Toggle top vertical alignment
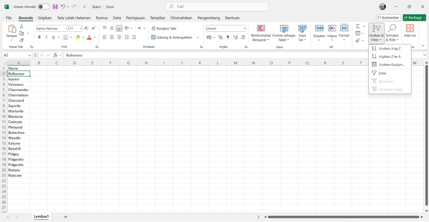Viewport: 429px width, 222px height. click(x=104, y=28)
